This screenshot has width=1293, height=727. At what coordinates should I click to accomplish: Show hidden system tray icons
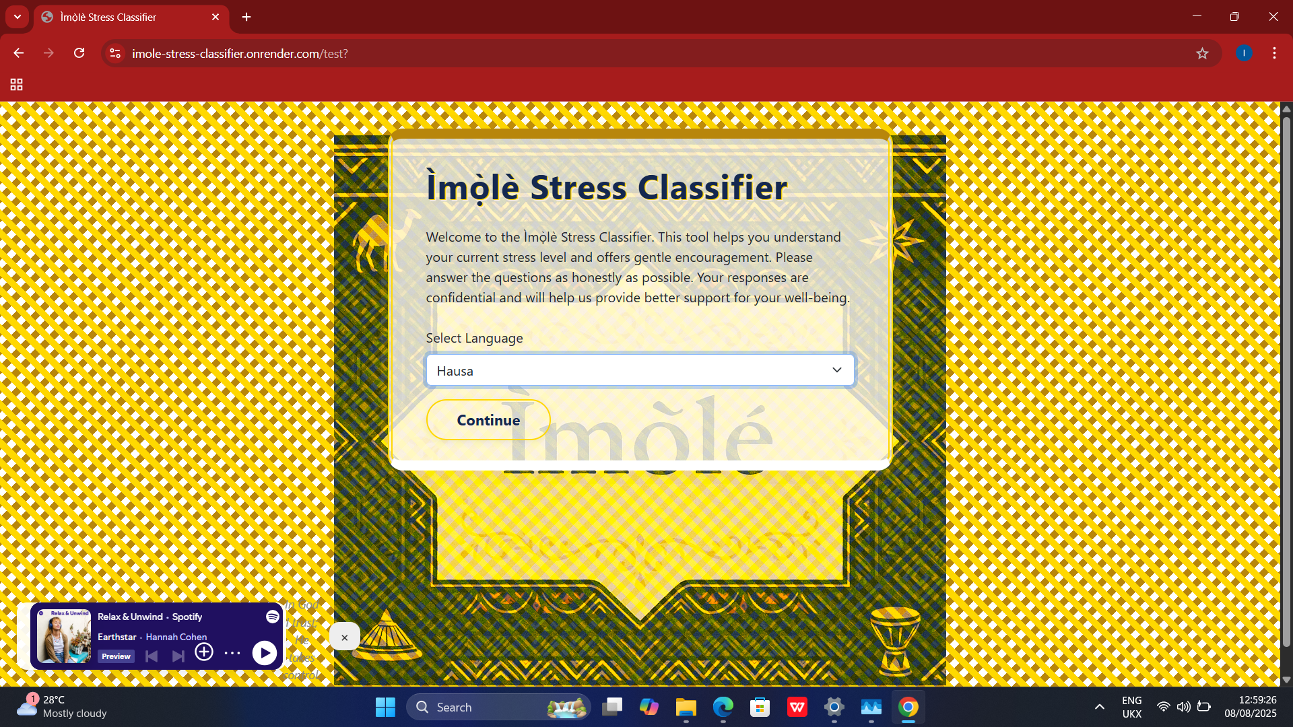click(1100, 707)
